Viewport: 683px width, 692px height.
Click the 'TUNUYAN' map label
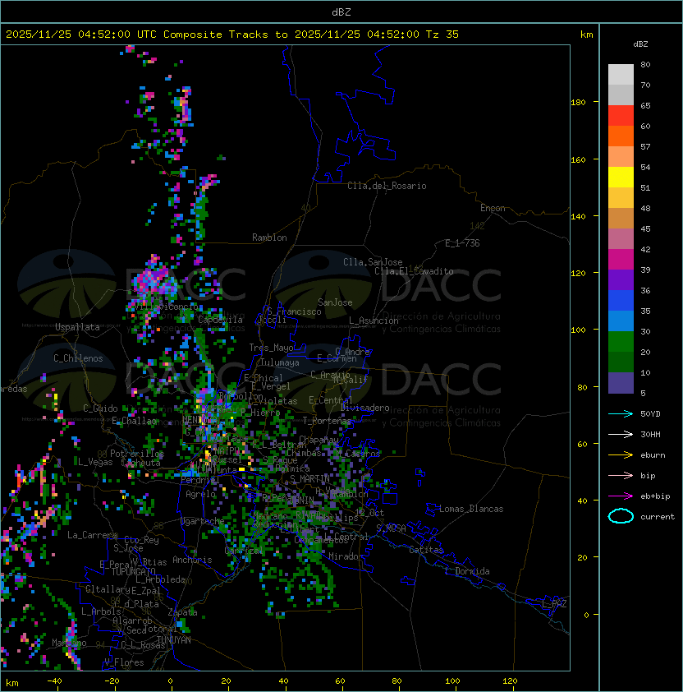pyautogui.click(x=174, y=640)
